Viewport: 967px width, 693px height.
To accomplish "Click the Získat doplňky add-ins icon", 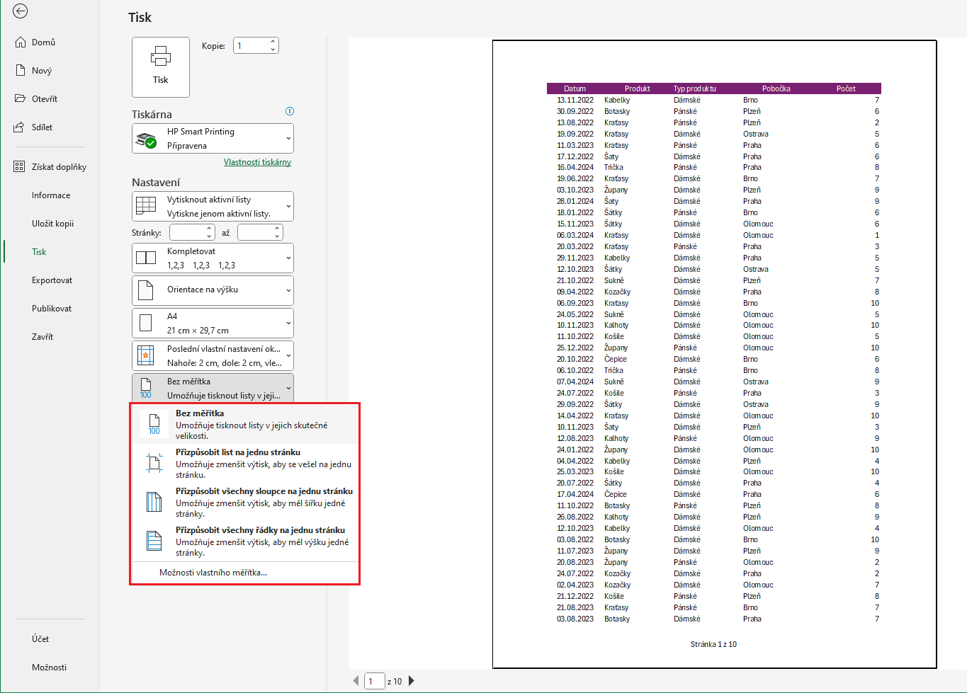I will tap(20, 167).
